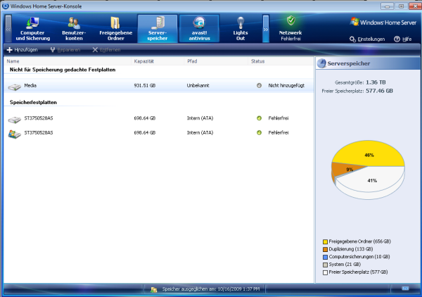422x297 pixels.
Task: Open the Computer und Sicherung tab
Action: pyautogui.click(x=32, y=29)
